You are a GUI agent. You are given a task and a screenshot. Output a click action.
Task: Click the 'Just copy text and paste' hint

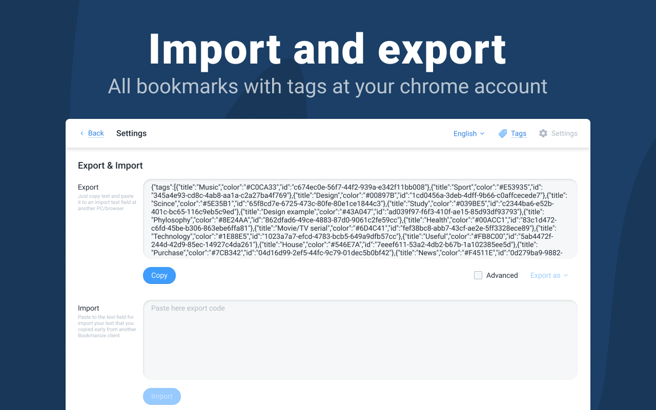pos(107,202)
